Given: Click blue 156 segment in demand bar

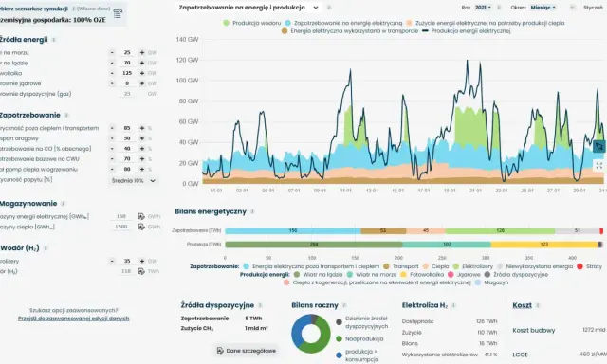Looking at the screenshot, I should coord(293,231).
